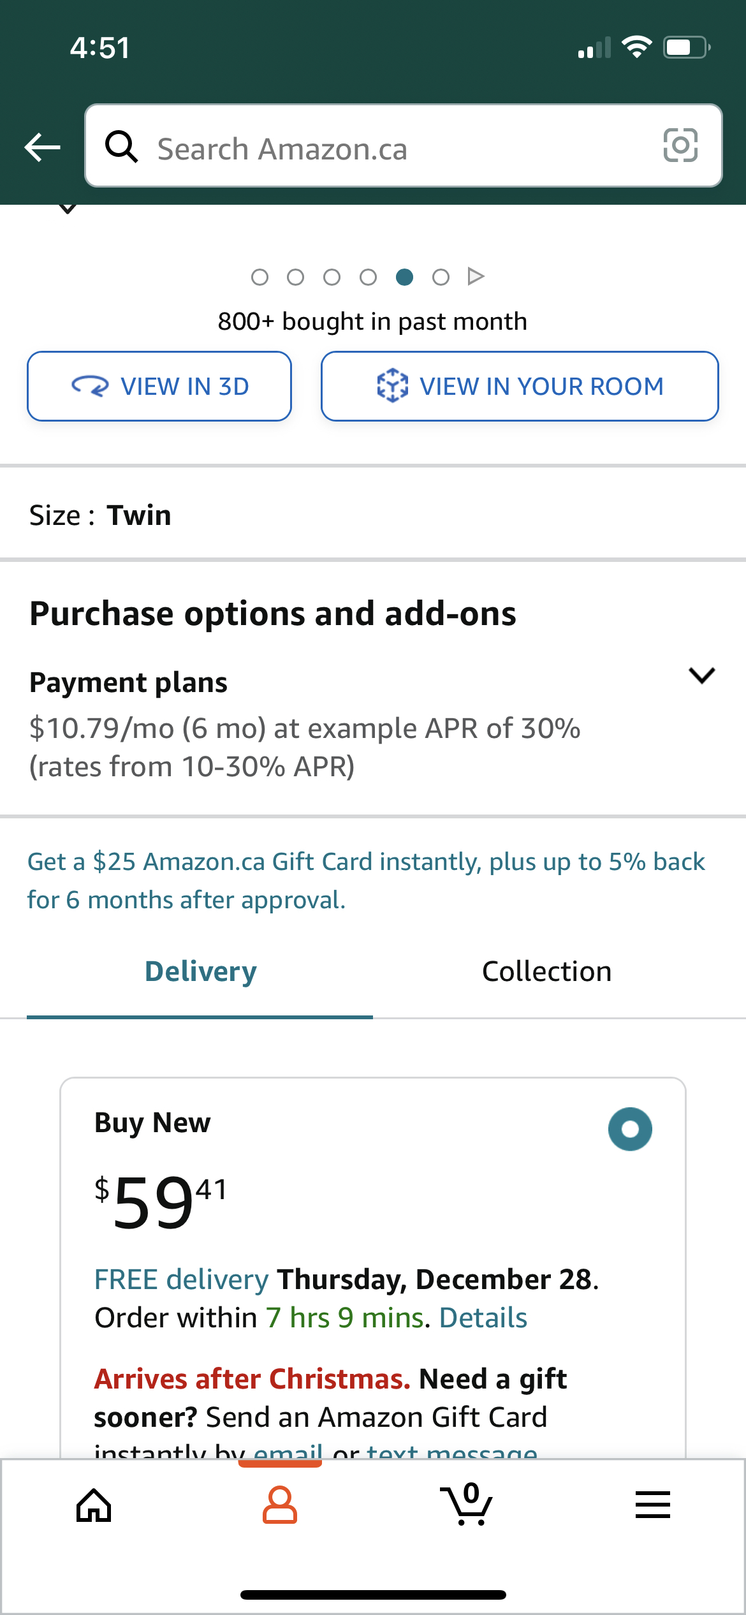
Task: Open the delivery Details link
Action: point(483,1317)
